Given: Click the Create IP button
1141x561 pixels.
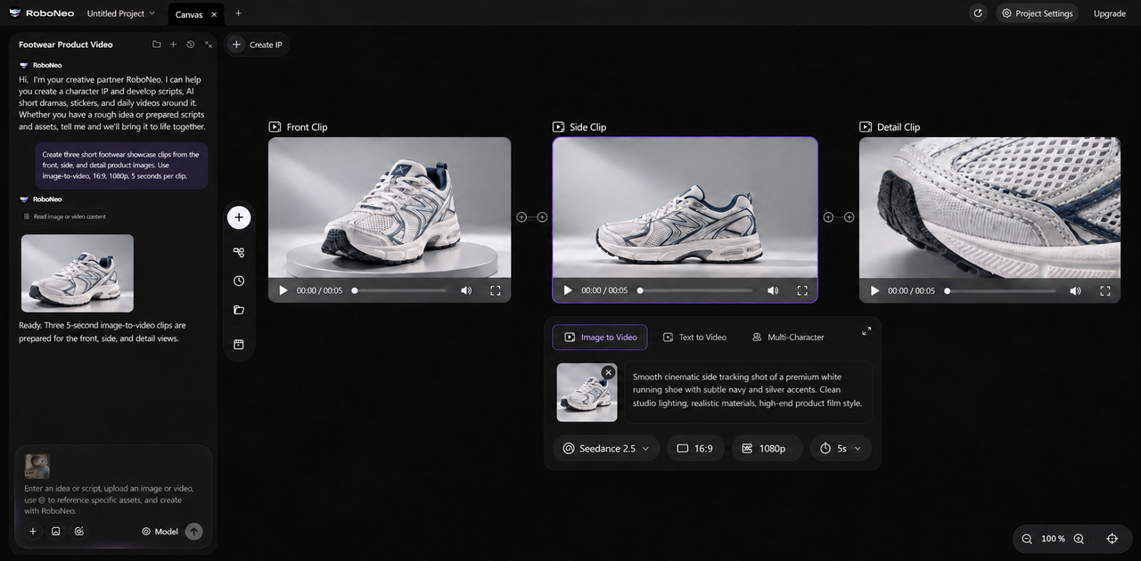Looking at the screenshot, I should coord(257,45).
